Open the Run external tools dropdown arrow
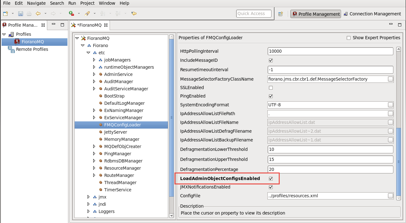This screenshot has height=223, width=406. click(x=78, y=13)
